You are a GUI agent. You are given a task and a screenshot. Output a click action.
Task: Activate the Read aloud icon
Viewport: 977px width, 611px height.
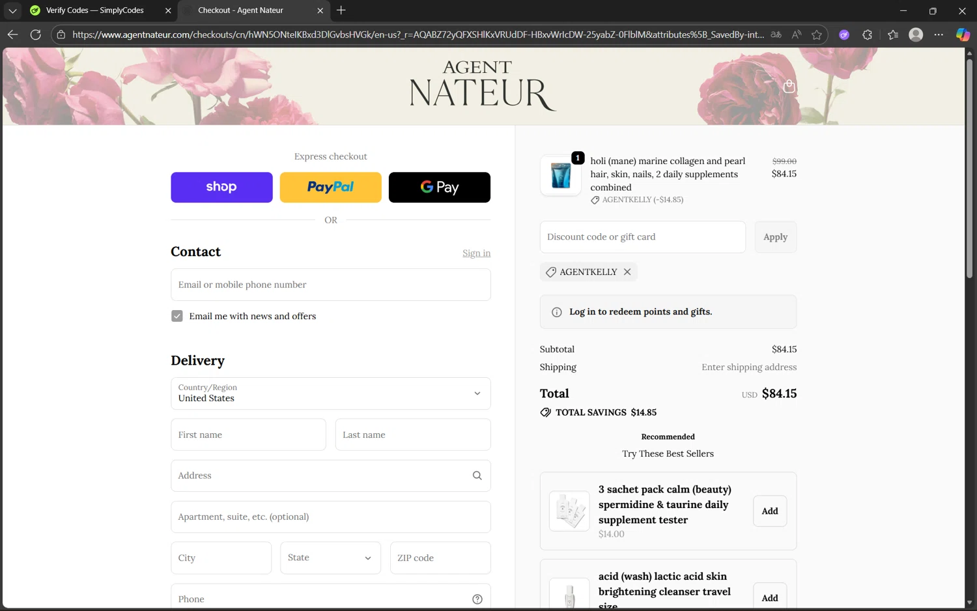(797, 35)
